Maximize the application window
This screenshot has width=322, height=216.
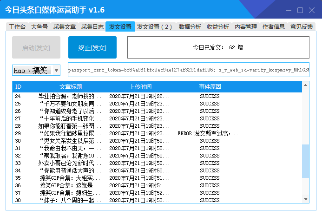[x=300, y=10]
